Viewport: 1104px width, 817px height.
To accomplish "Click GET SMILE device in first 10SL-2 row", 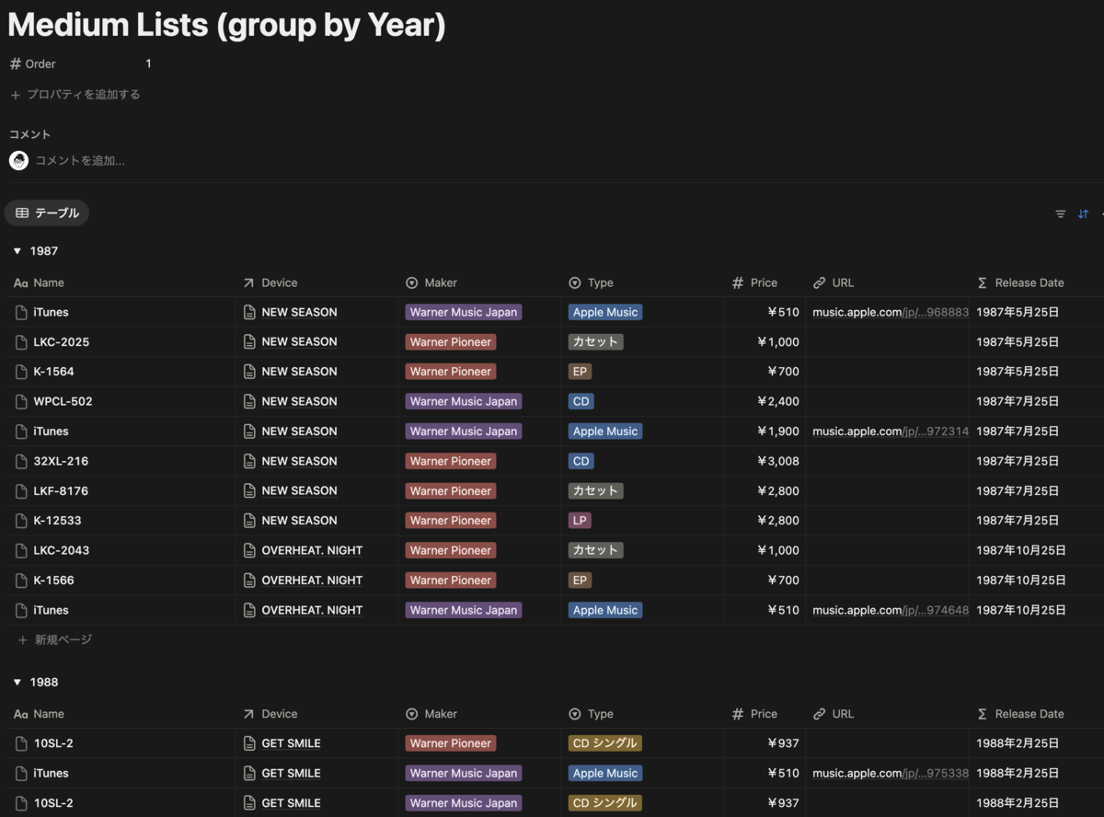I will [x=291, y=743].
